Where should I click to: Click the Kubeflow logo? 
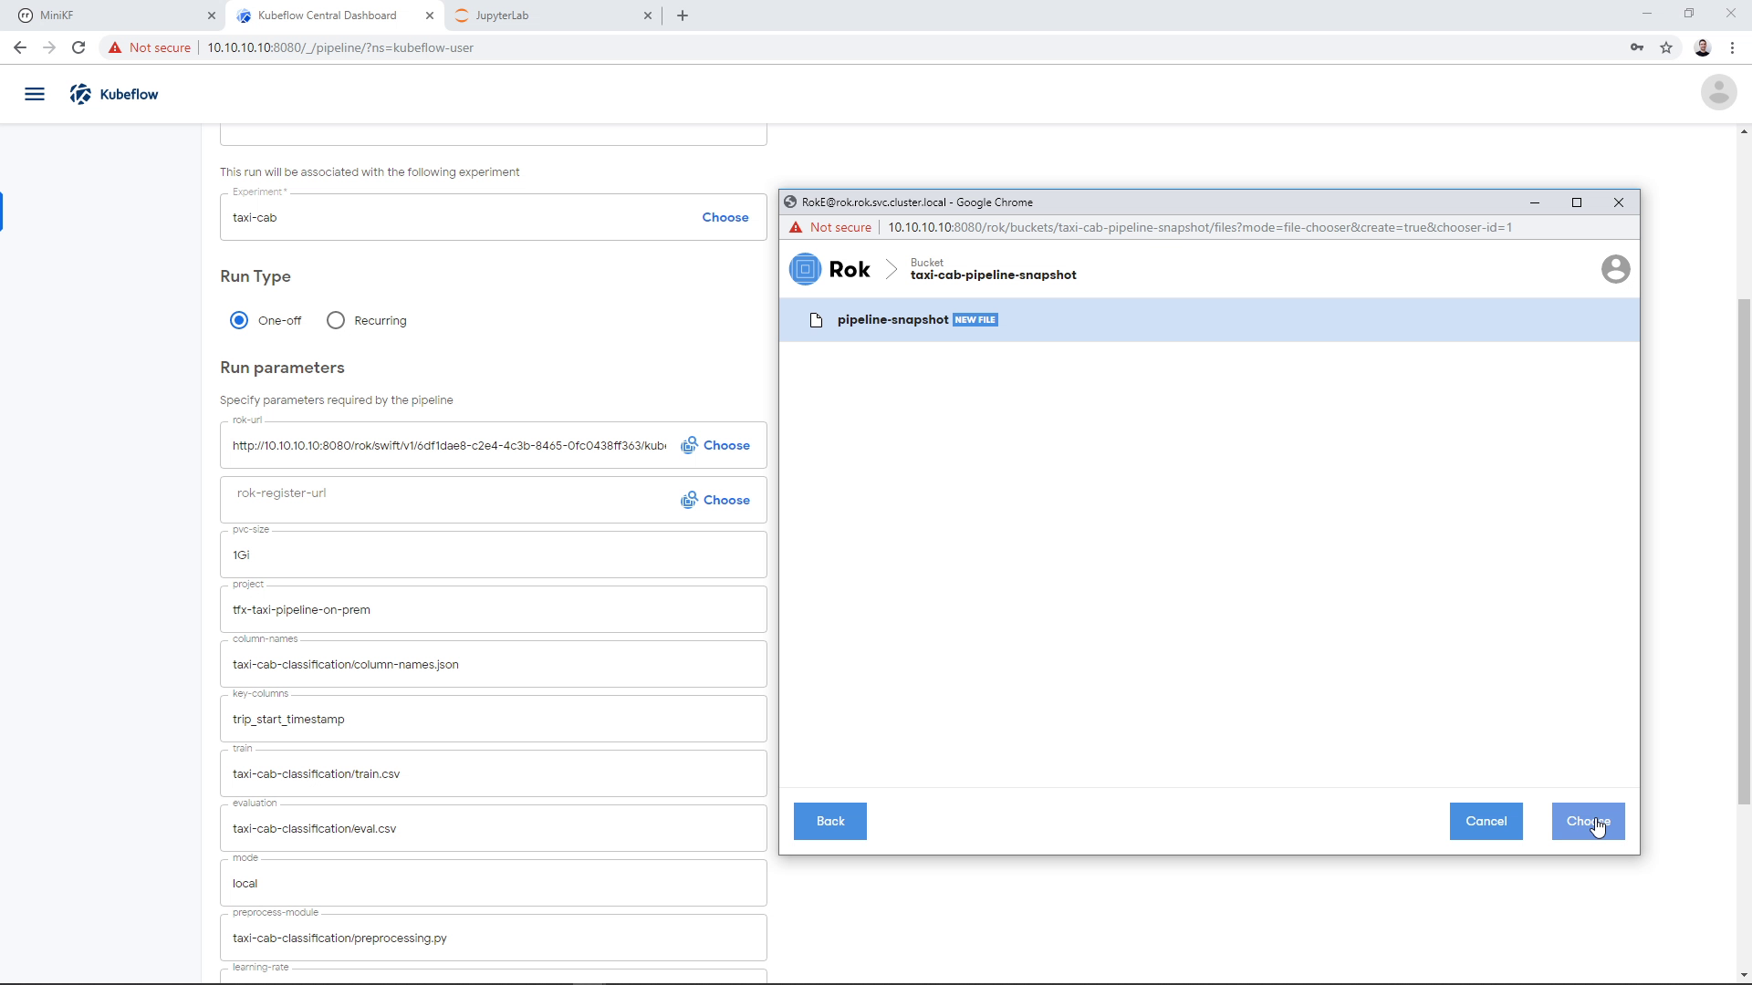tap(114, 94)
